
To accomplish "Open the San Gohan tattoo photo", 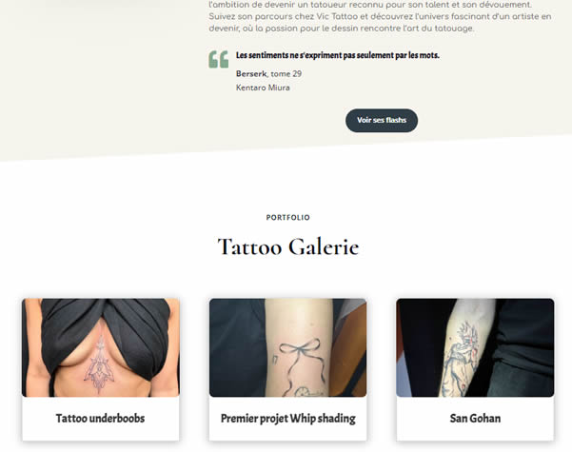I will tap(475, 347).
